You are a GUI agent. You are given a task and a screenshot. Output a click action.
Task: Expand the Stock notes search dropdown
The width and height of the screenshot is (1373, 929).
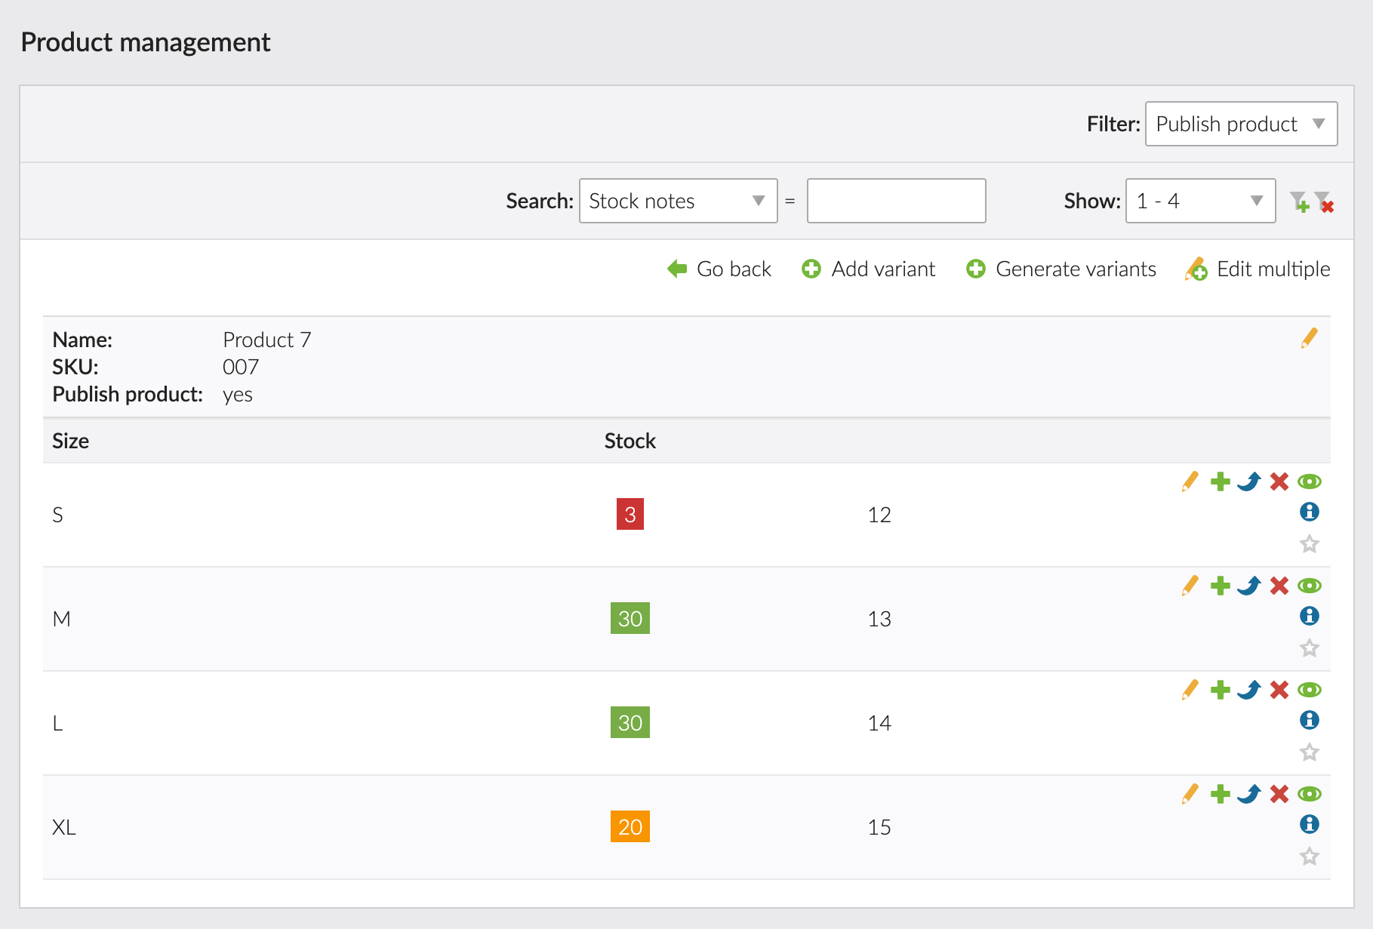[x=677, y=201]
